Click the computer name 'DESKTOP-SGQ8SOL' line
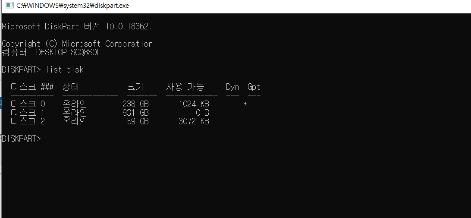 (x=51, y=52)
